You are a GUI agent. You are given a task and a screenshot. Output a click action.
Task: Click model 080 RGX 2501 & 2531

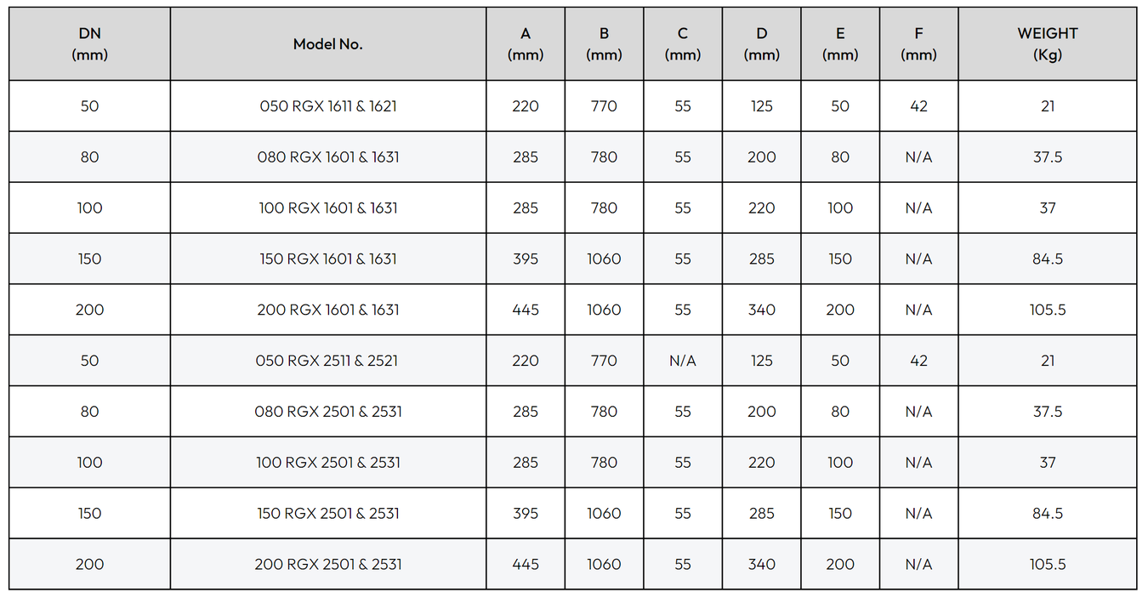click(328, 412)
